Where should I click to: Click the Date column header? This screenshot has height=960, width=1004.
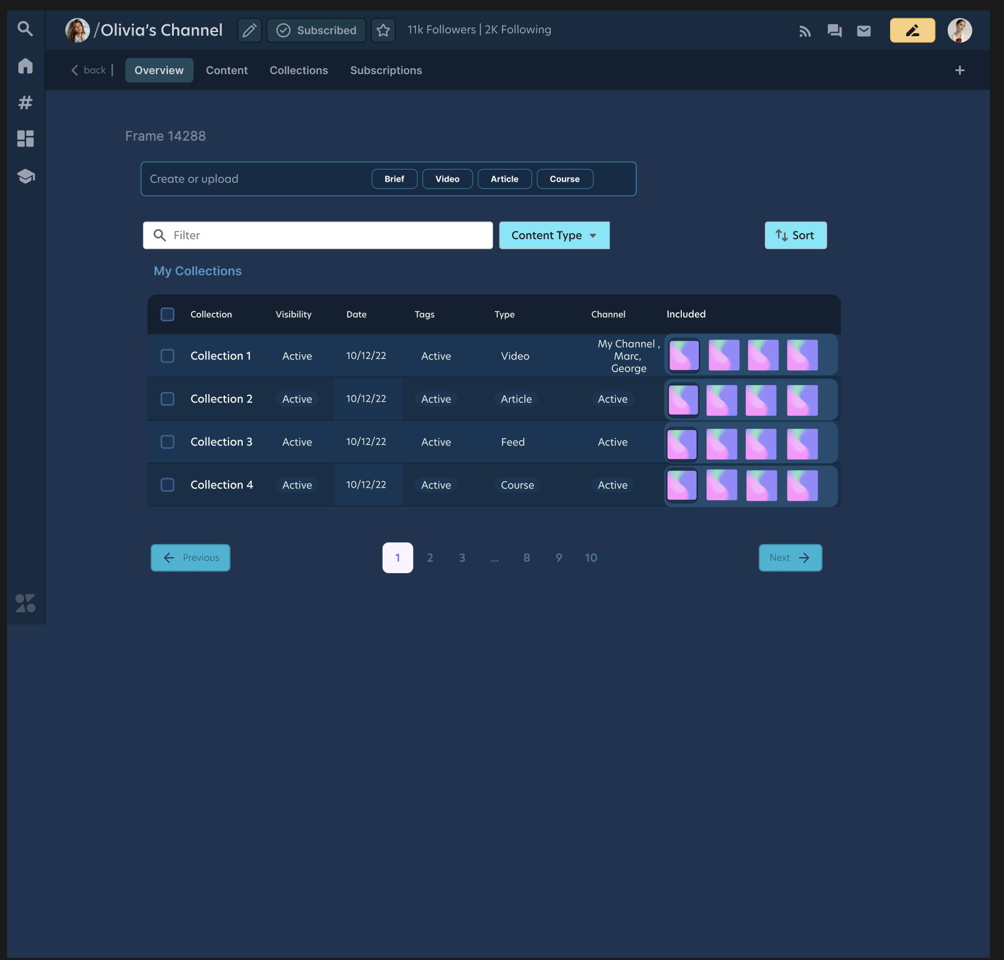click(x=357, y=314)
